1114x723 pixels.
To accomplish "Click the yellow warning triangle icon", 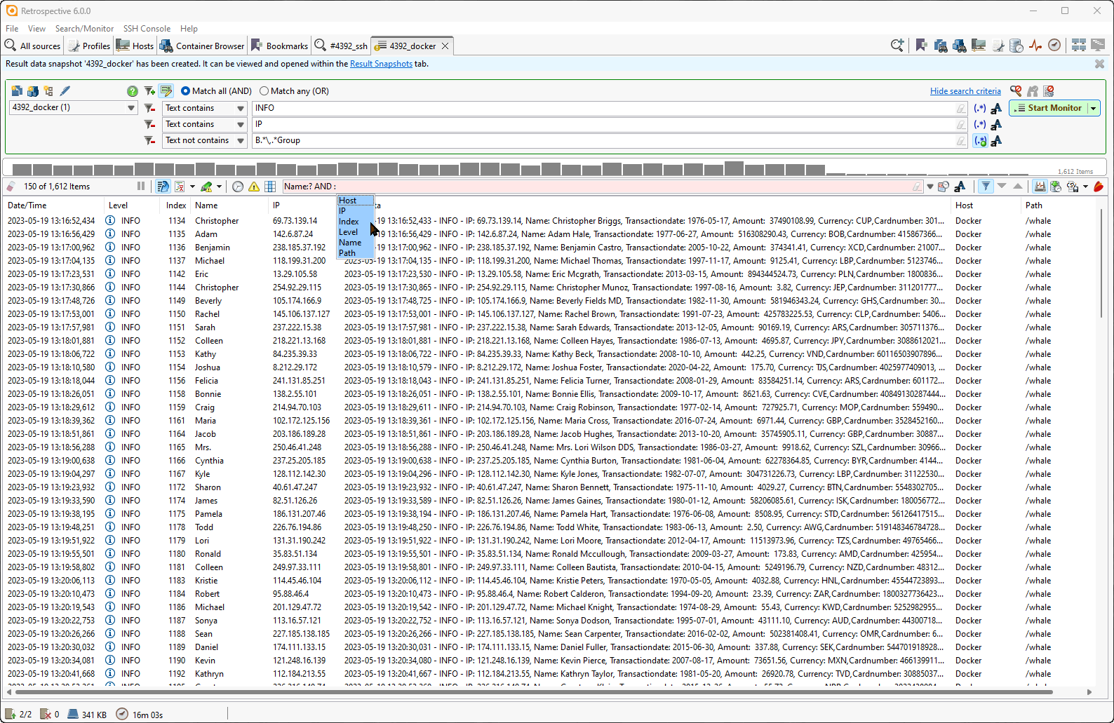I will pos(254,187).
